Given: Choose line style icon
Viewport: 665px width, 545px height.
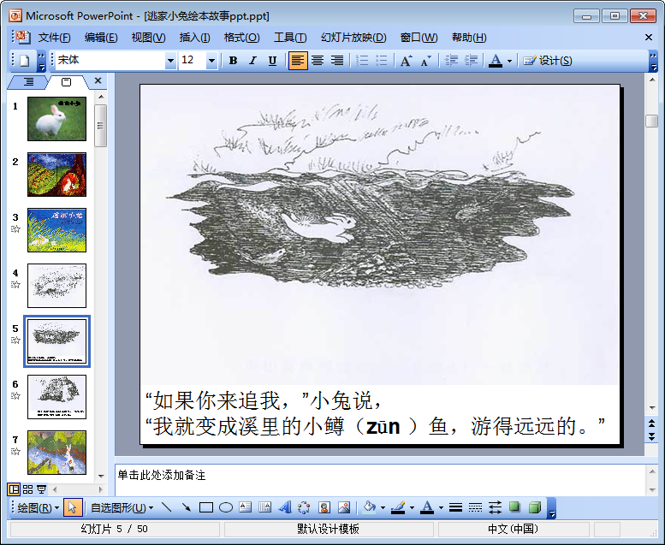Looking at the screenshot, I should point(455,507).
